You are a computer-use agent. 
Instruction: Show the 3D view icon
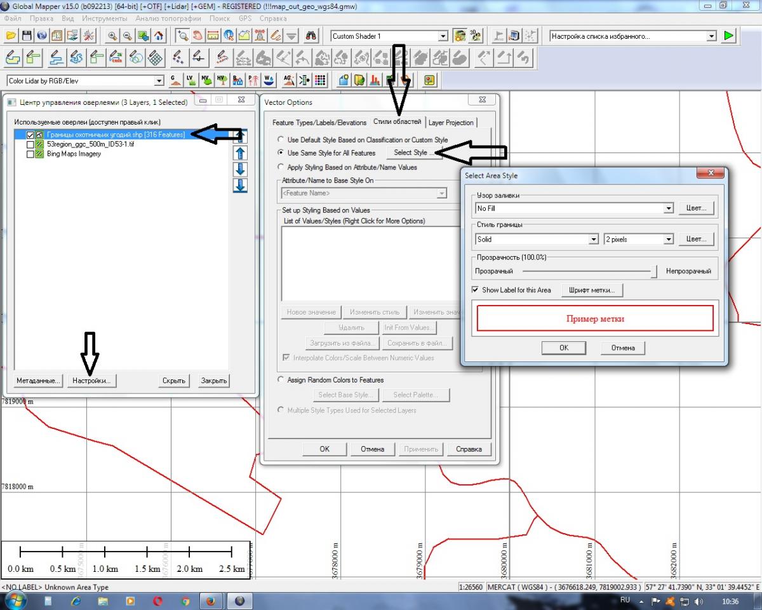click(x=475, y=36)
